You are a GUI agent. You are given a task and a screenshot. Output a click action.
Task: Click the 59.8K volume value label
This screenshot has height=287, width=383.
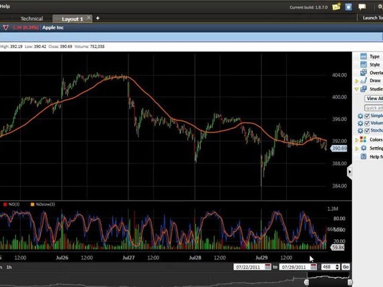[338, 248]
